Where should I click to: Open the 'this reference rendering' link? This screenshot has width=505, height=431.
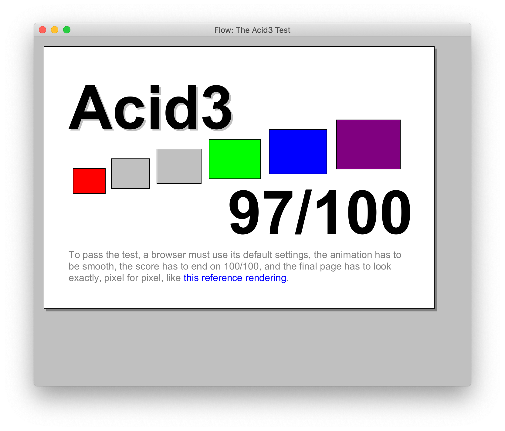click(235, 278)
